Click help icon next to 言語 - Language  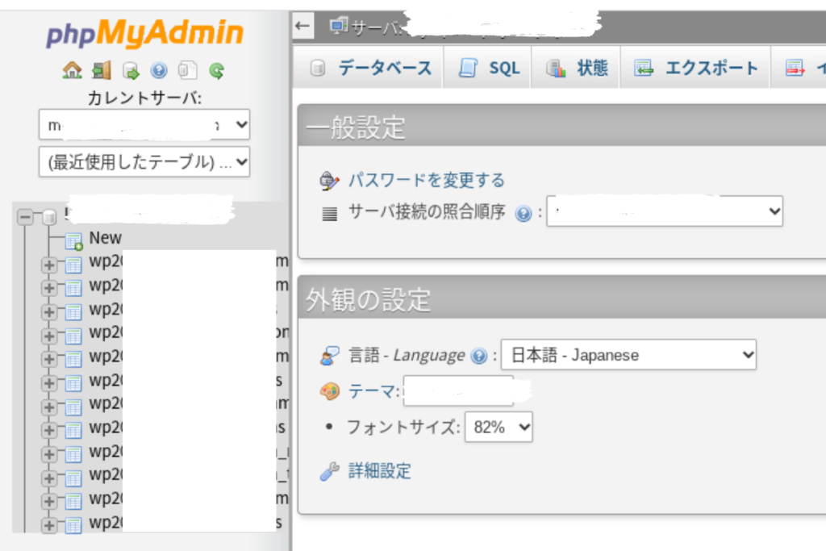pos(478,356)
